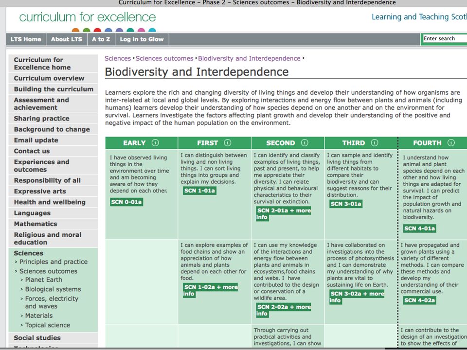Open the Materials subsection
467x350 pixels.
39,315
